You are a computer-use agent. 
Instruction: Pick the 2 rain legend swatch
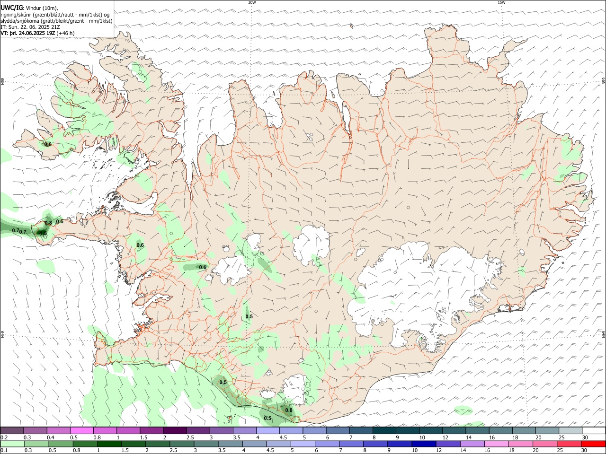tap(158, 444)
